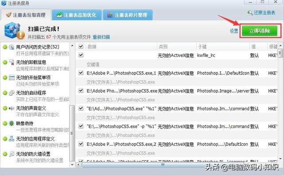Click the kwfile_lrc subkey cell
Viewport: 284px width, 176px height.
(x=206, y=55)
